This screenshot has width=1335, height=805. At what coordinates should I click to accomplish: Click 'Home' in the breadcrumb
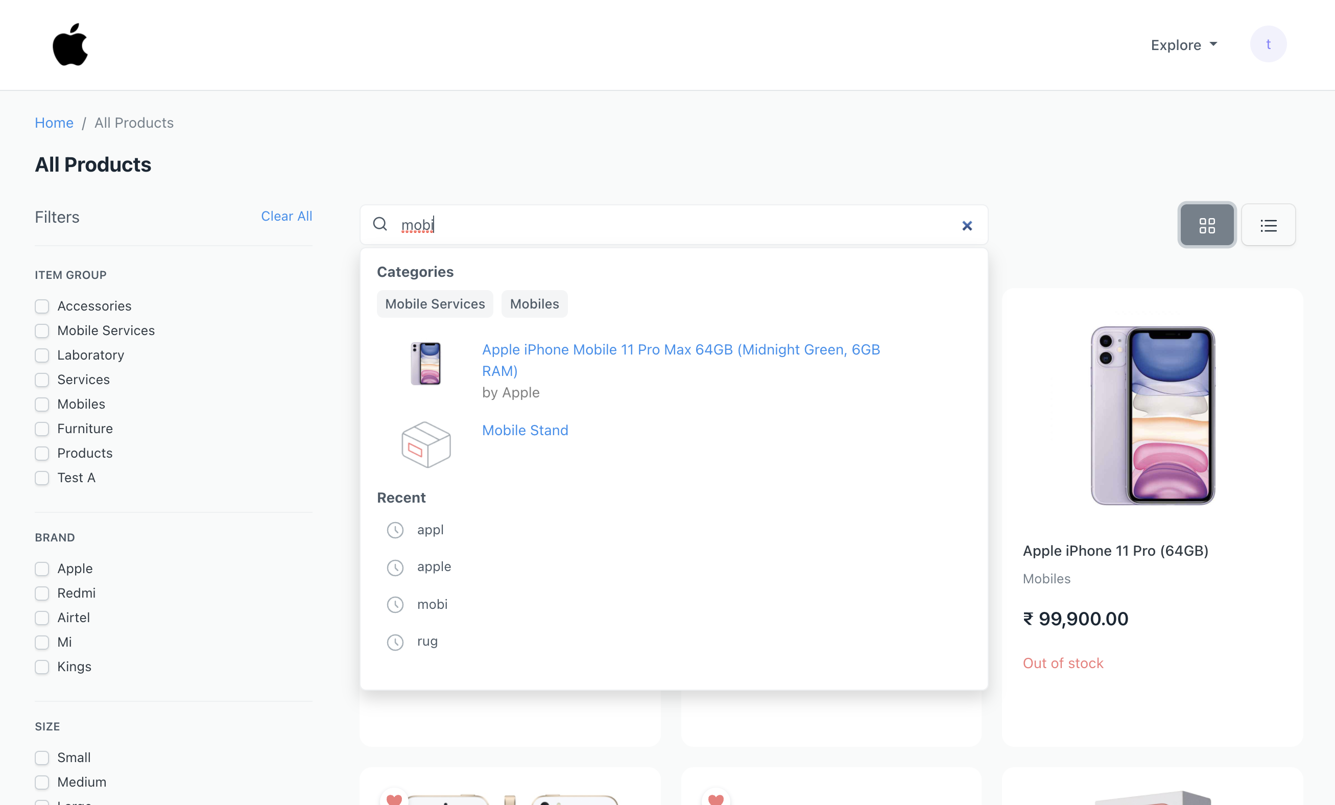coord(54,123)
